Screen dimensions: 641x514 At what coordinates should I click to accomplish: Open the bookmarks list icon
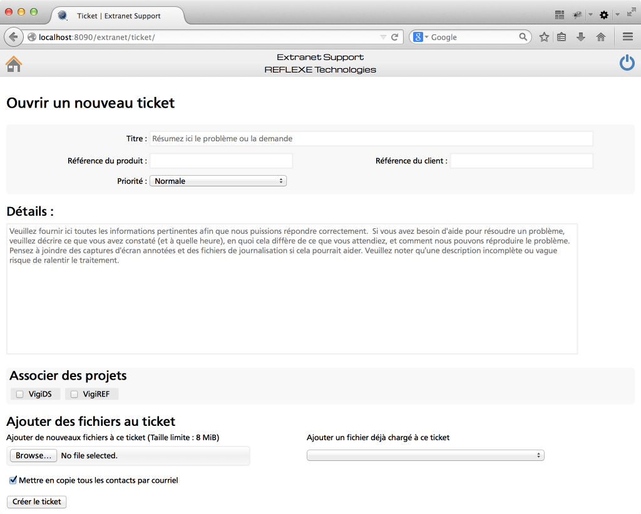point(562,37)
